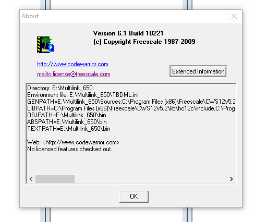Click the right scroll arrow of info box
255x222 pixels.
pyautogui.click(x=231, y=179)
